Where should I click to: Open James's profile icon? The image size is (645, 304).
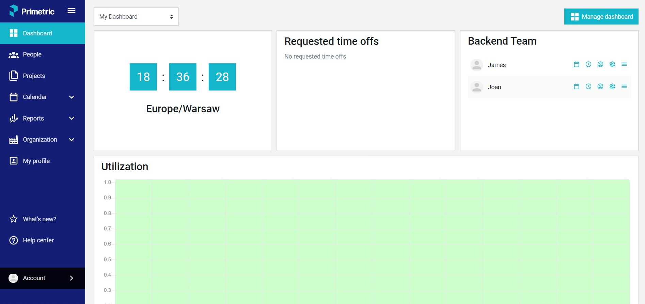click(x=600, y=64)
